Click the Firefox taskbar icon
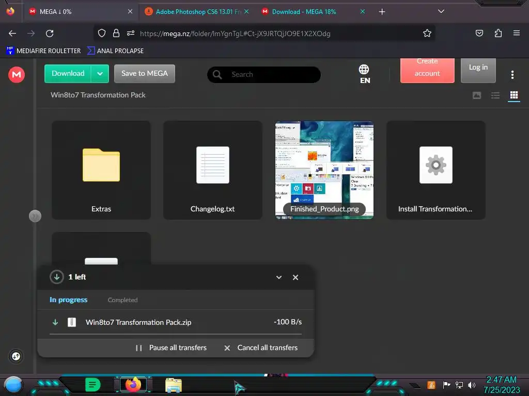The height and width of the screenshot is (396, 529). (x=133, y=385)
